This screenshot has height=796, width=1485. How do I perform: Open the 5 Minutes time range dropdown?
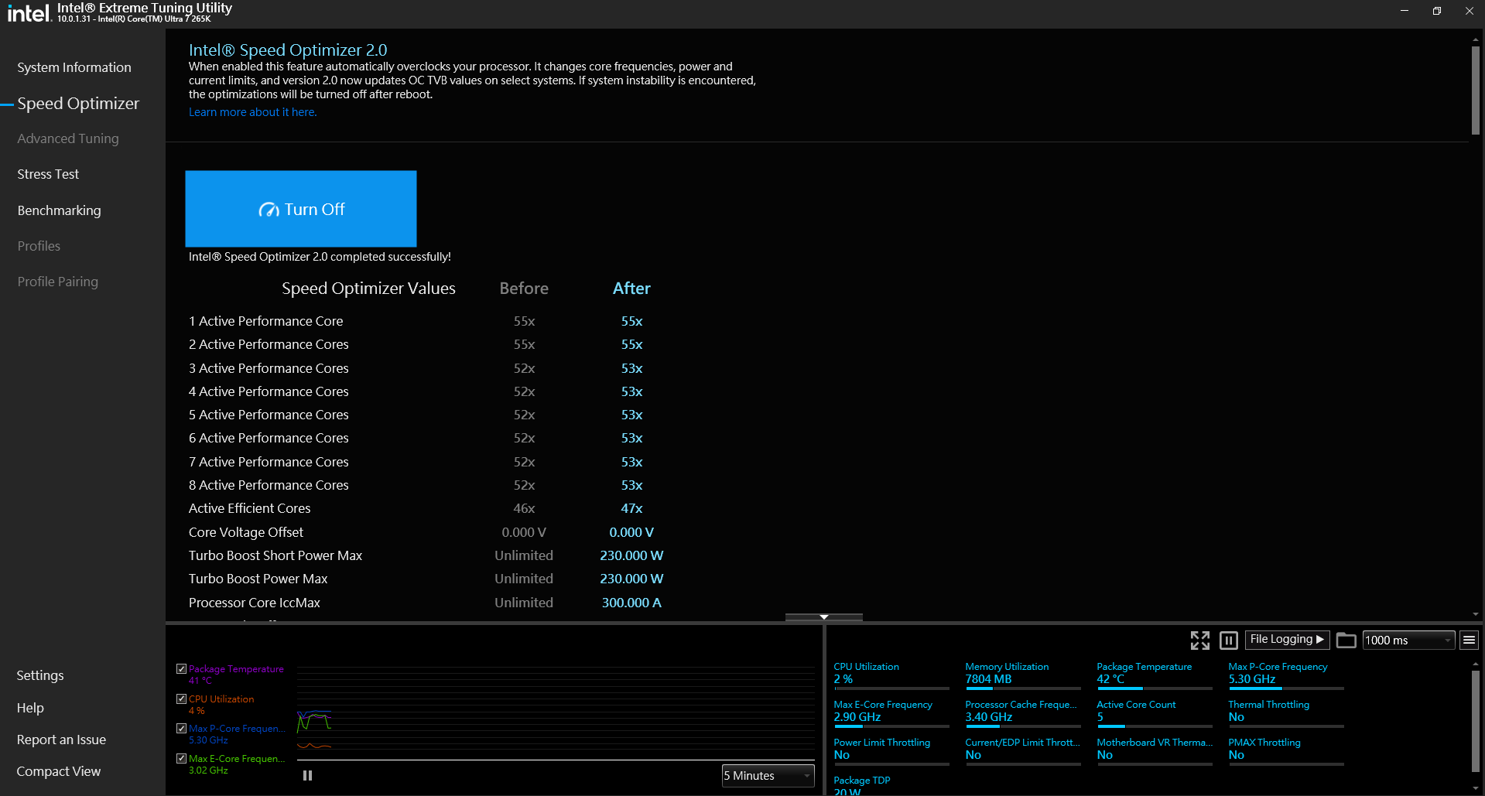[768, 775]
